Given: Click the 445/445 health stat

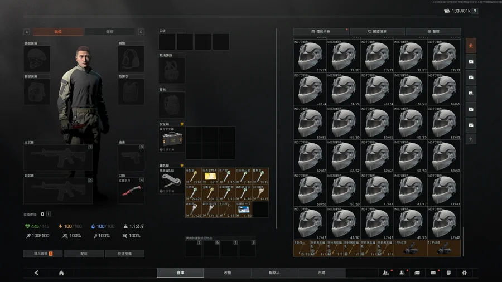Looking at the screenshot, I should click(x=37, y=226).
